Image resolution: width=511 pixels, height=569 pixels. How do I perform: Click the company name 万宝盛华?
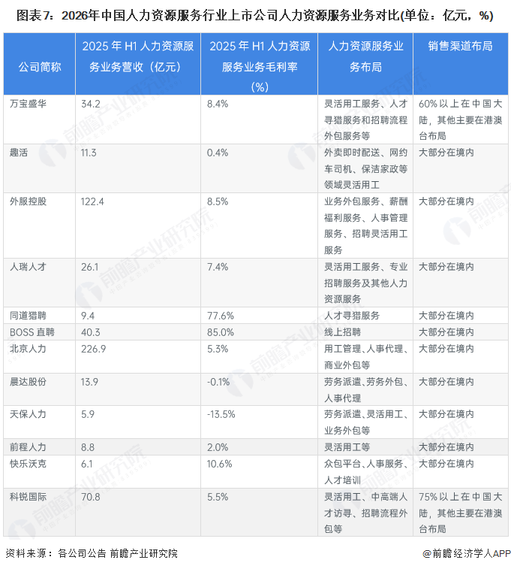pyautogui.click(x=28, y=104)
